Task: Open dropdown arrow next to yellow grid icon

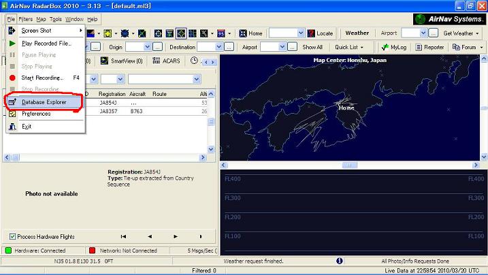Action: (x=116, y=33)
